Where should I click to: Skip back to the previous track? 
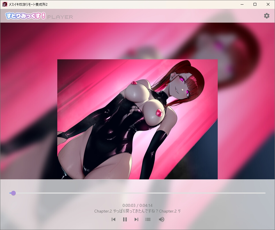click(x=113, y=219)
